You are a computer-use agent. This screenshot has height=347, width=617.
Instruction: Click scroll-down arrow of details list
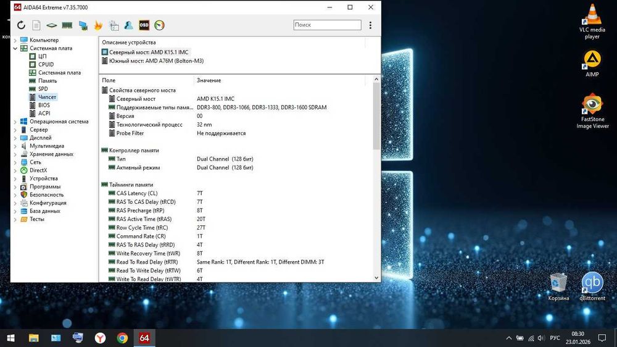point(376,278)
